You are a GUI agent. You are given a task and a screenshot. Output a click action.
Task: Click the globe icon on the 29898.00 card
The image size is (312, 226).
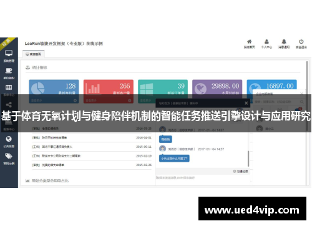201,89
